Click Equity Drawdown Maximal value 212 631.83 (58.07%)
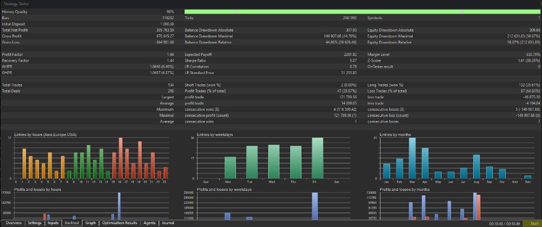This screenshot has width=542, height=227. click(x=524, y=36)
